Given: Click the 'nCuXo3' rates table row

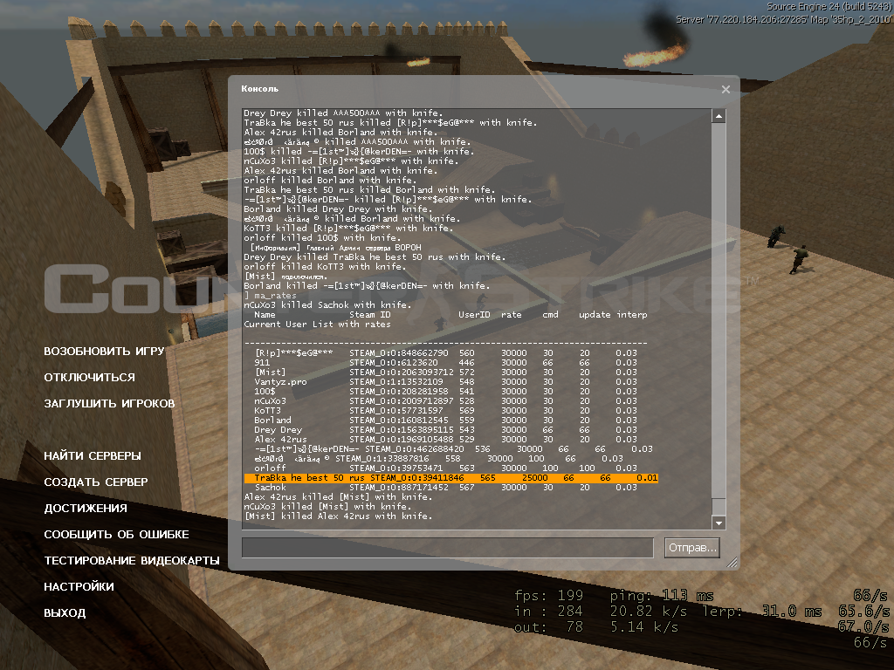Looking at the screenshot, I should (x=446, y=401).
